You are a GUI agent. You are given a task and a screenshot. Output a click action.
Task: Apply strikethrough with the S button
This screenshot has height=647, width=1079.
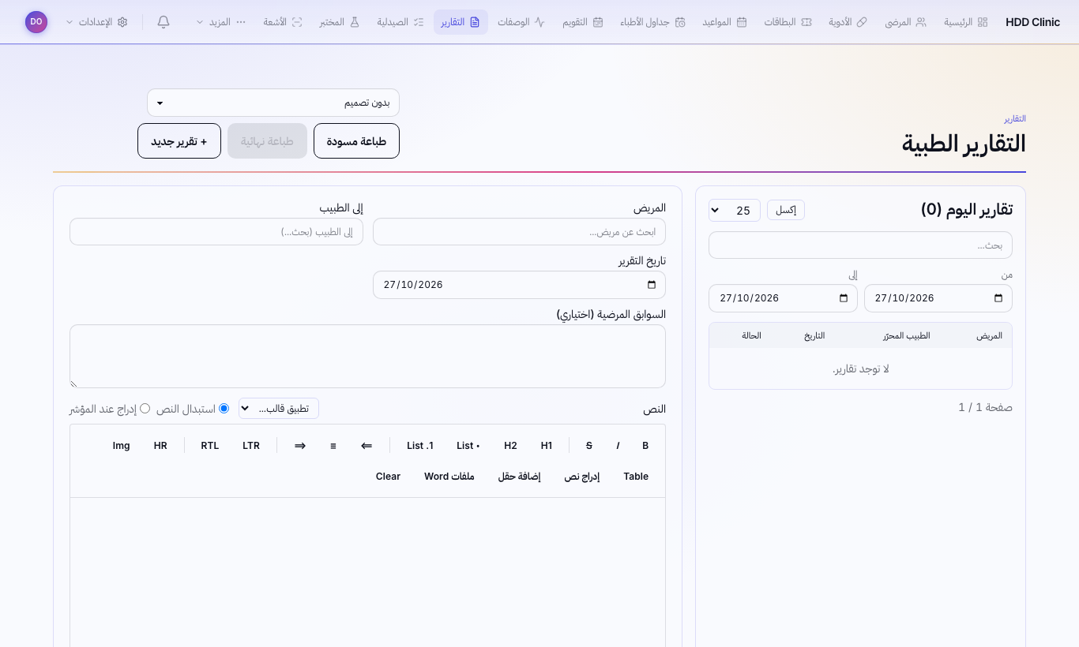tap(589, 446)
